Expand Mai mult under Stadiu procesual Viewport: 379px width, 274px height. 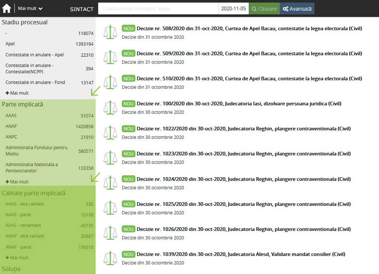[17, 93]
